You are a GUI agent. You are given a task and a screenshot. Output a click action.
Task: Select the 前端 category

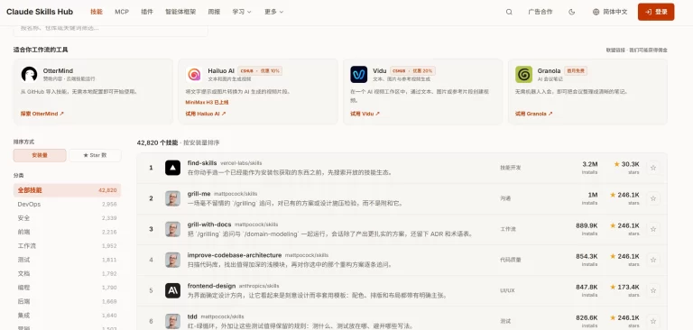[67, 232]
